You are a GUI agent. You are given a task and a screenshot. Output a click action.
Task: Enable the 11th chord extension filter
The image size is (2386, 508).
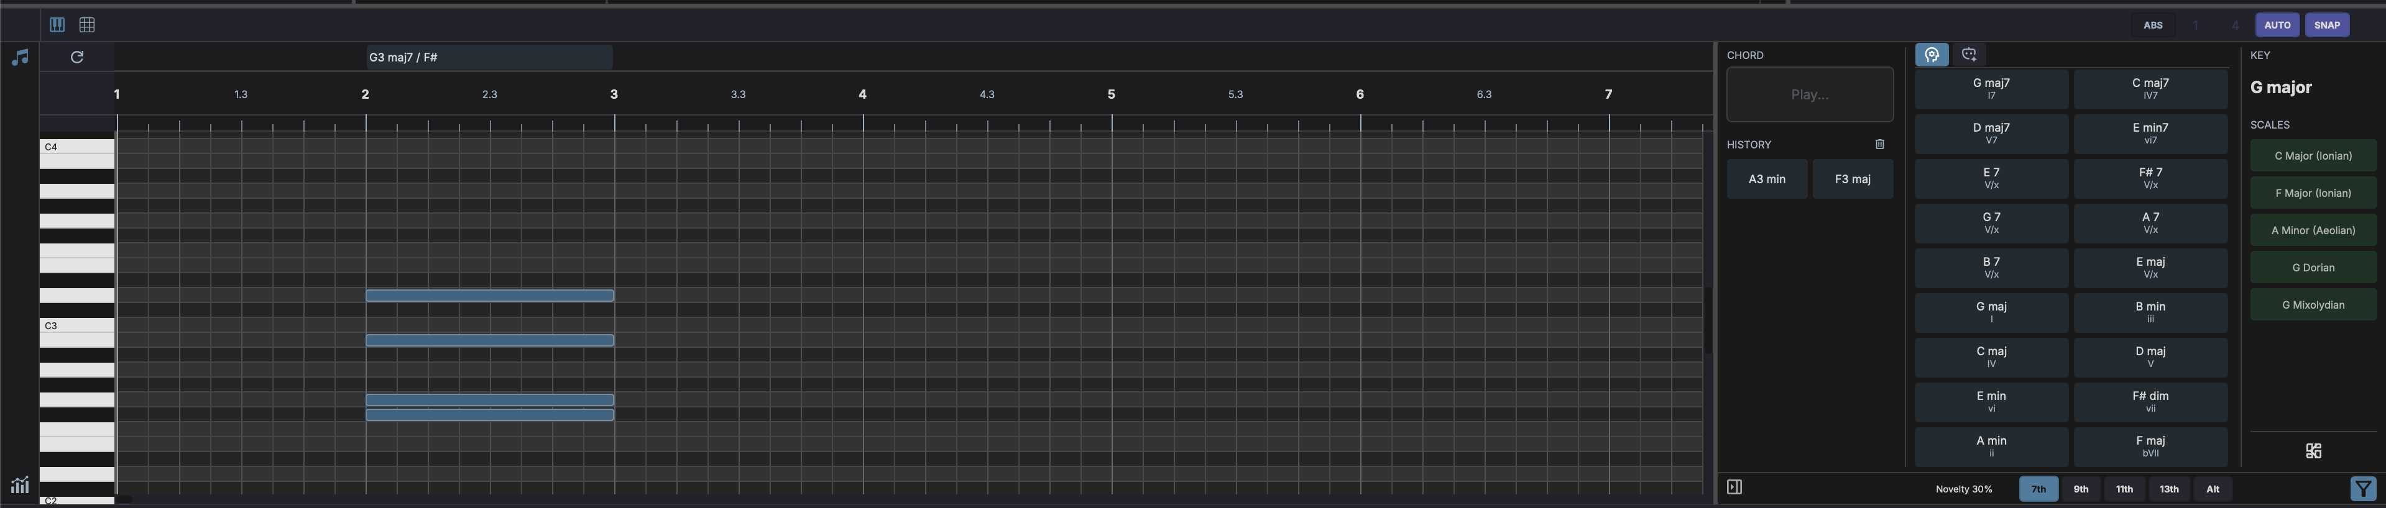click(2124, 489)
